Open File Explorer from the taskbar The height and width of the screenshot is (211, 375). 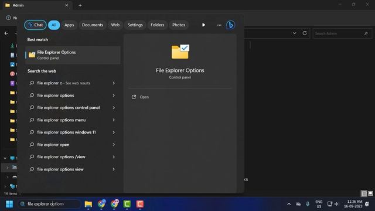click(88, 204)
